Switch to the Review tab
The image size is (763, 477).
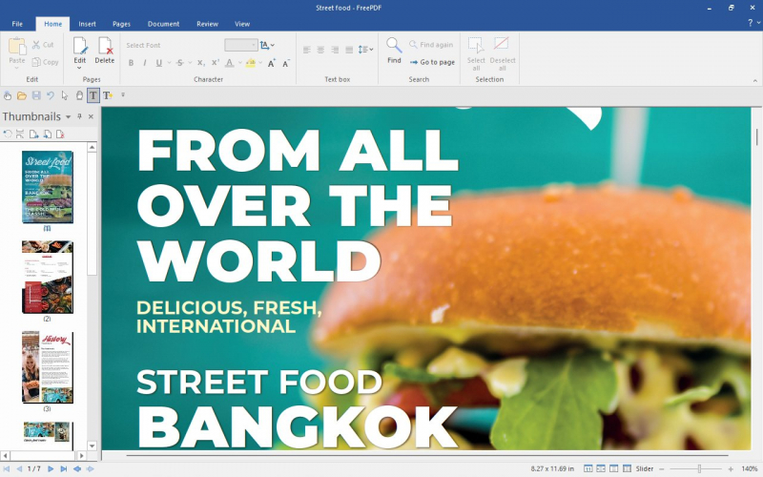tap(207, 24)
